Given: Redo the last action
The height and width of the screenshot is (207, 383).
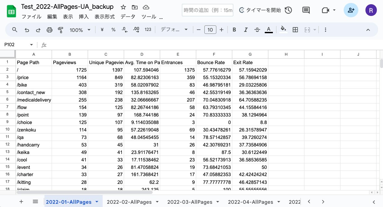Looking at the screenshot, I should pyautogui.click(x=38, y=30).
